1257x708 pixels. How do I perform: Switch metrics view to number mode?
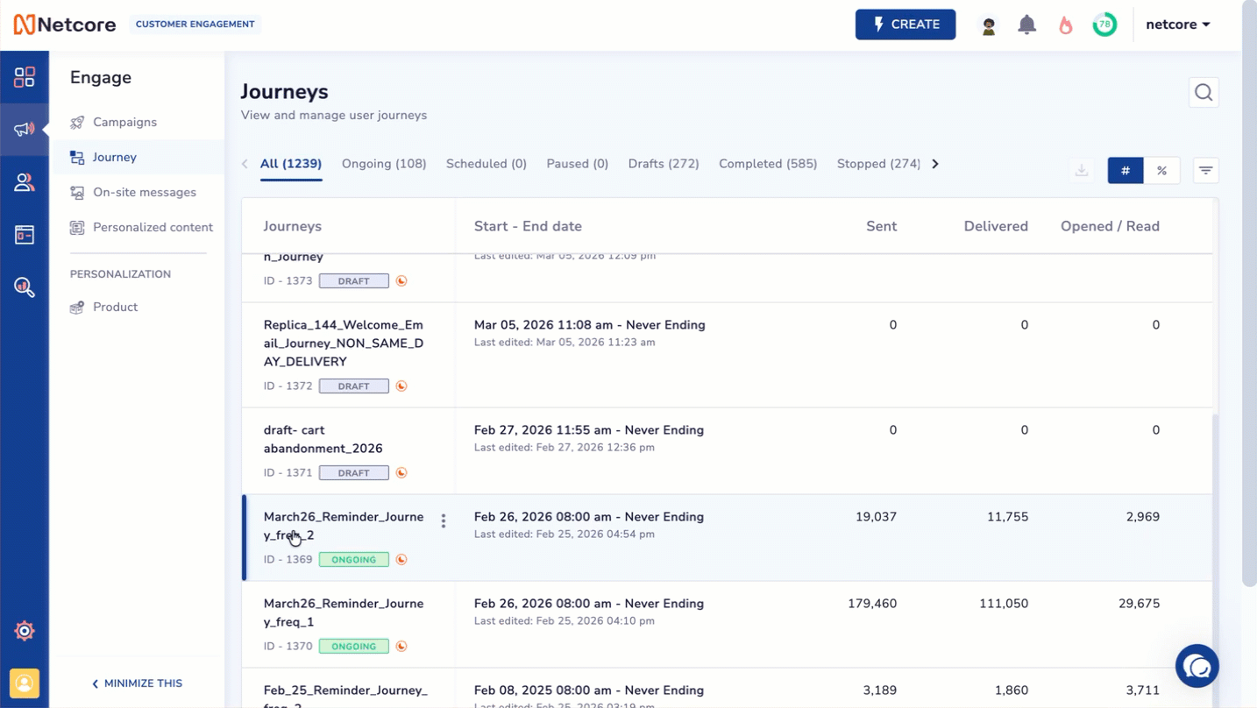point(1125,170)
